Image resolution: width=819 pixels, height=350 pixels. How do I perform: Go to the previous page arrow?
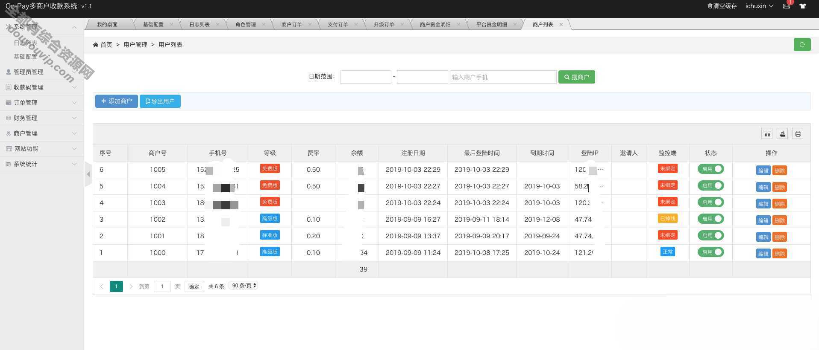click(102, 286)
